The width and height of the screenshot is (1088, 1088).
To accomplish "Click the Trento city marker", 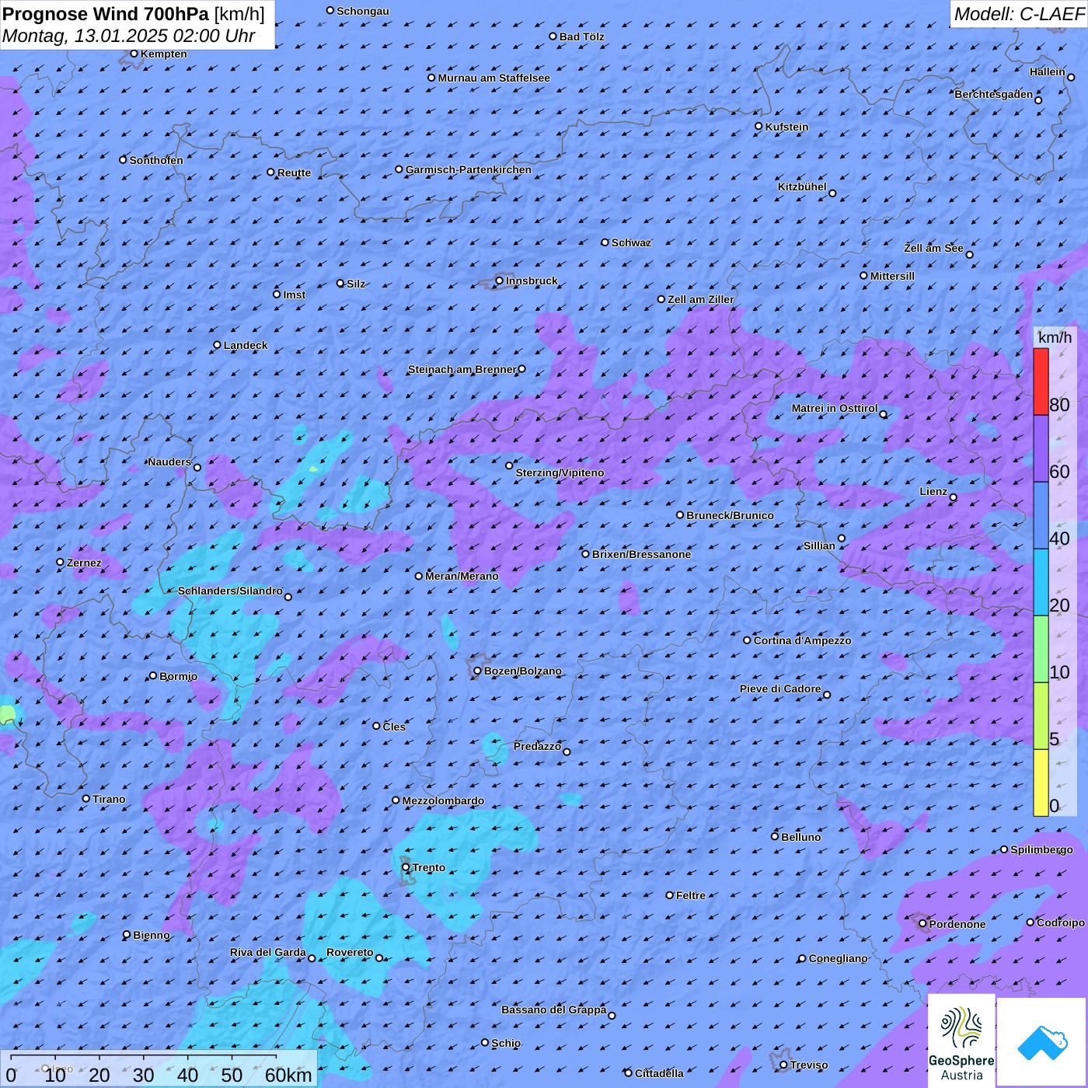I will pos(406,867).
